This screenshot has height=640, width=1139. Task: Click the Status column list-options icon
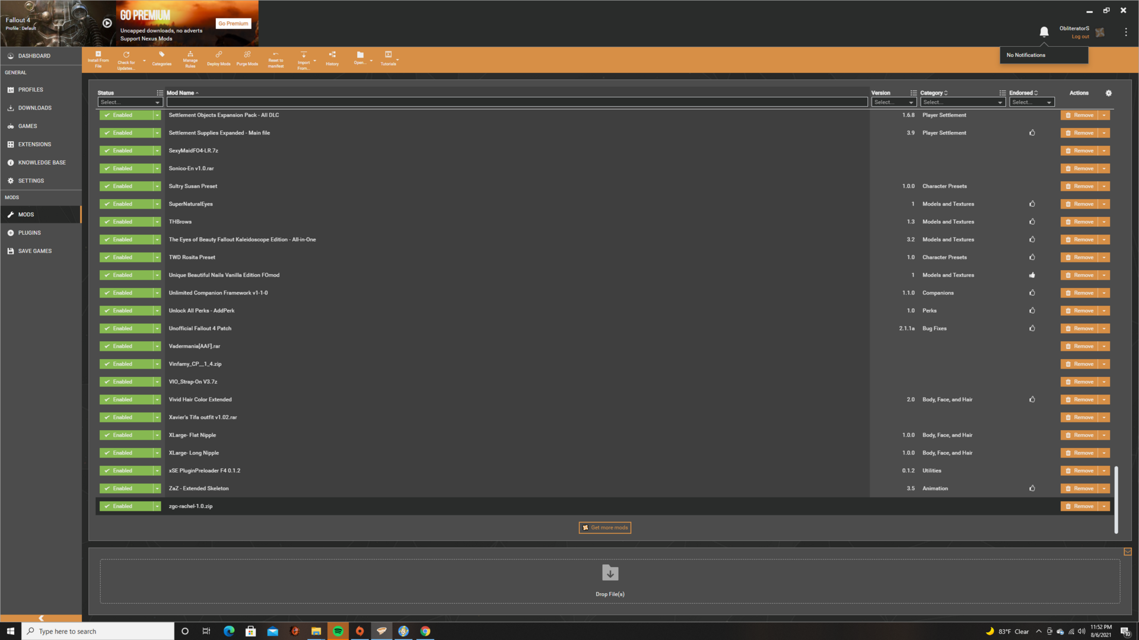click(160, 93)
